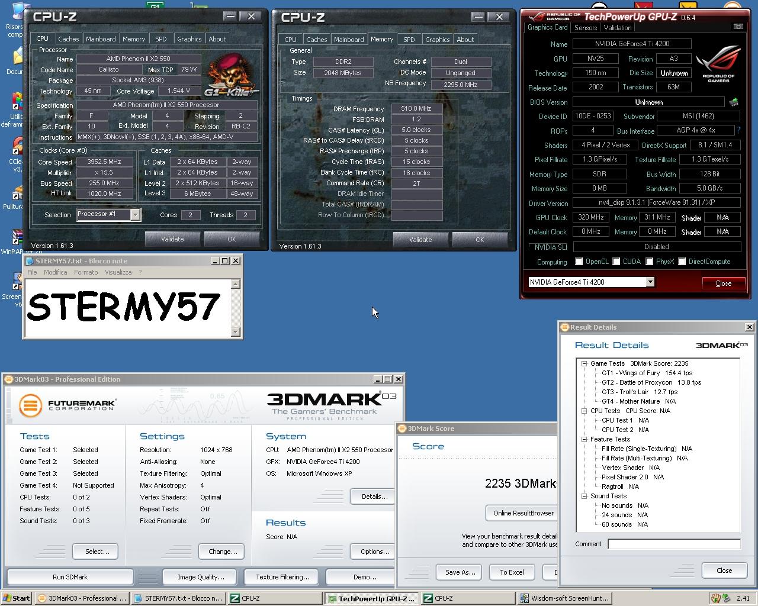Click the BIOS version save chip icon

734,102
